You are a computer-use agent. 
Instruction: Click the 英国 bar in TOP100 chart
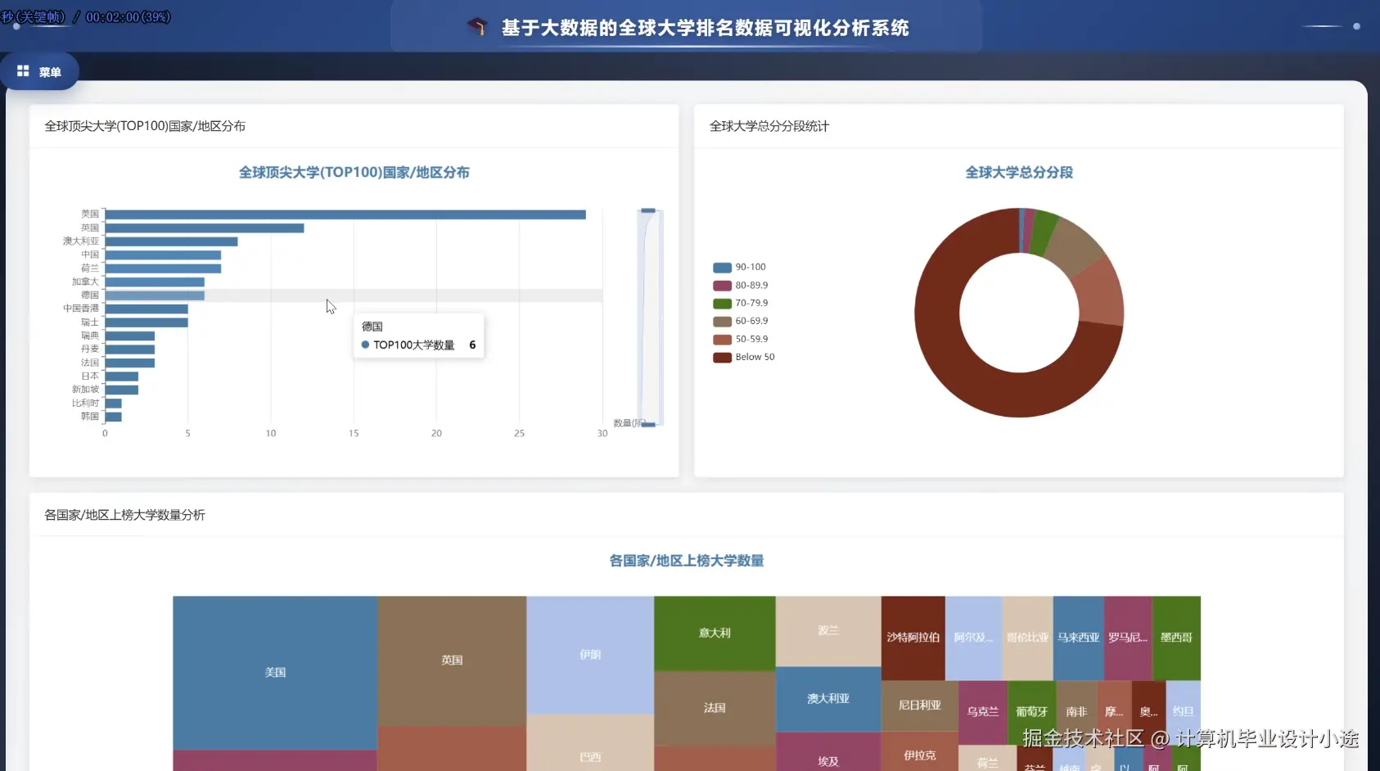pyautogui.click(x=205, y=228)
